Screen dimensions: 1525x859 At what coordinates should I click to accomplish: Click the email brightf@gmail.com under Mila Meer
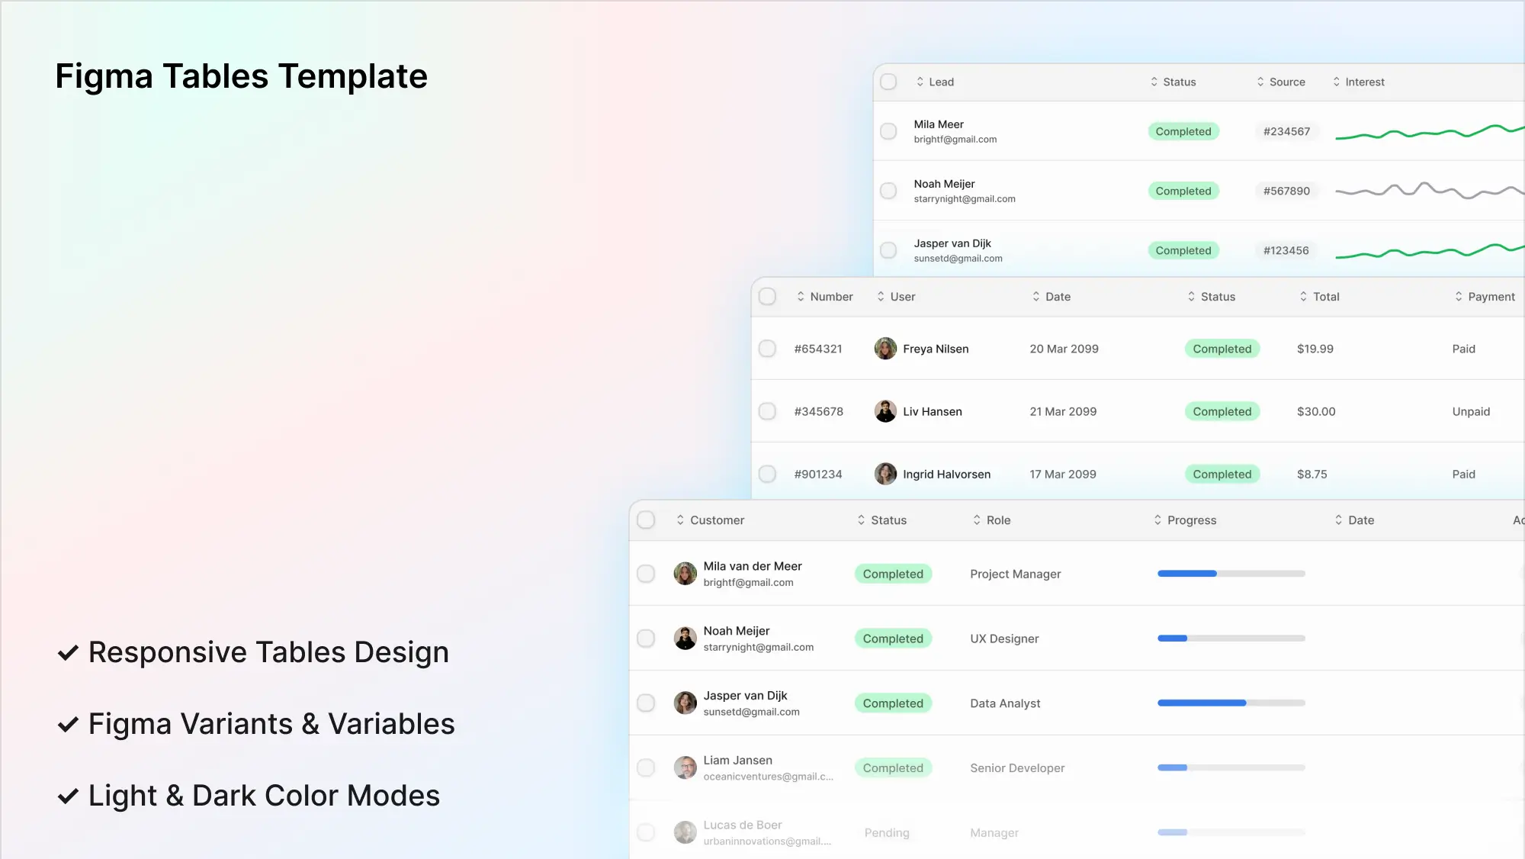[x=955, y=140]
